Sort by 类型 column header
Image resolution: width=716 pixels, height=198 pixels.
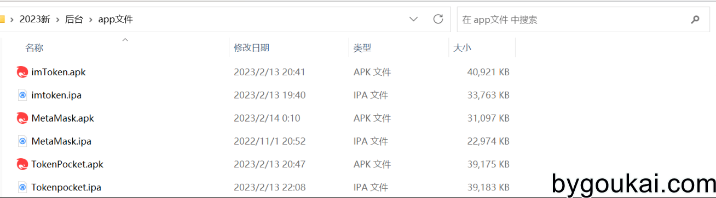362,48
